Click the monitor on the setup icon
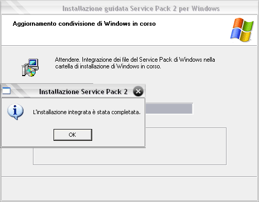 click(x=33, y=63)
